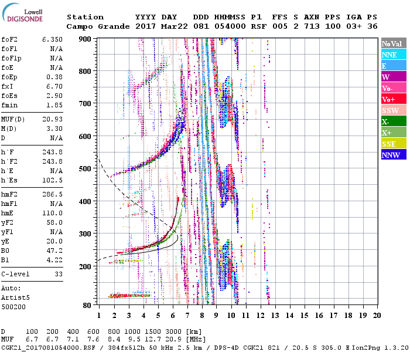Click the 80 km height axis label
Image resolution: width=410 pixels, height=352 pixels.
[x=87, y=306]
